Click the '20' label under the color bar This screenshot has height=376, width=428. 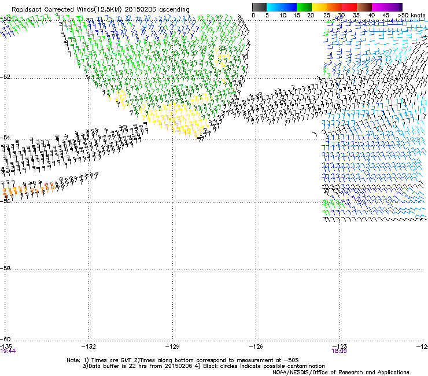coord(311,15)
